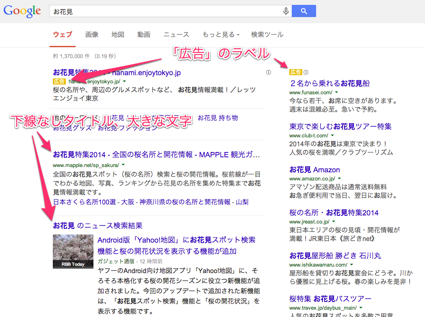Open info icon beside nanami.enjoytokyo.jp ad
The width and height of the screenshot is (425, 317).
pyautogui.click(x=268, y=72)
